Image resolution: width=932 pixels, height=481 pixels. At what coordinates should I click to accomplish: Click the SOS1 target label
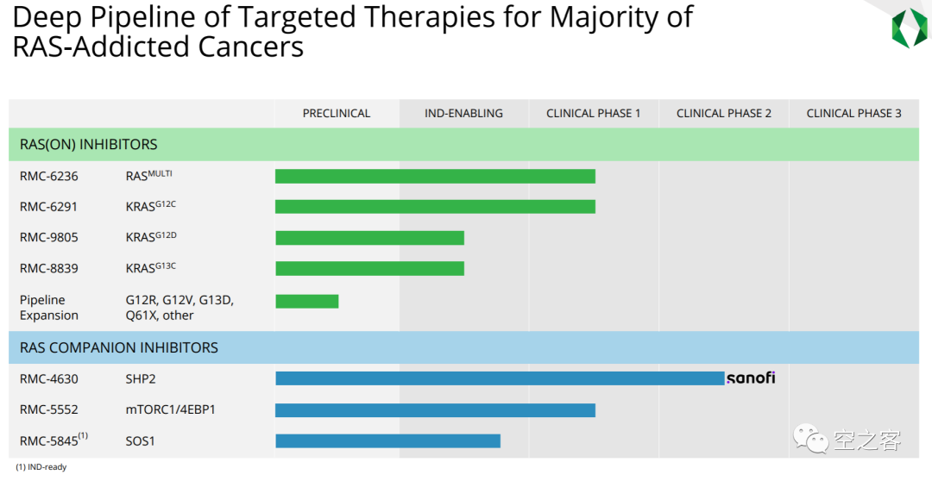141,441
